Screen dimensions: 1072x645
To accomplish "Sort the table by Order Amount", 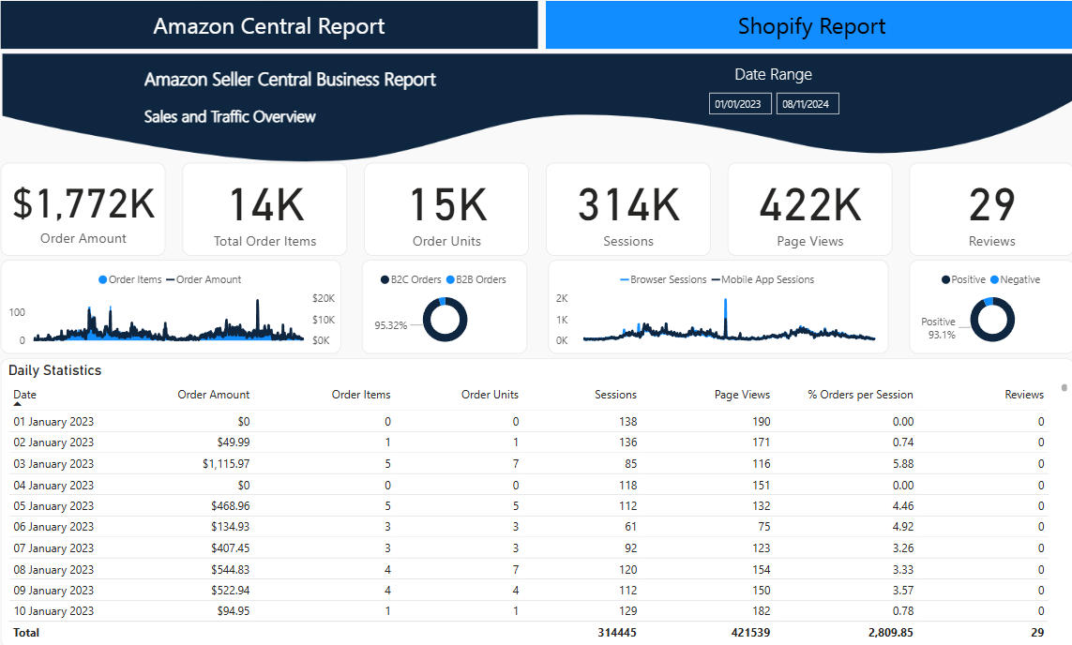I will coord(213,395).
